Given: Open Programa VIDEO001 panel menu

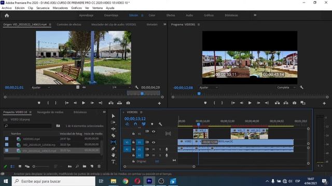Looking at the screenshot, I should 199,24.
